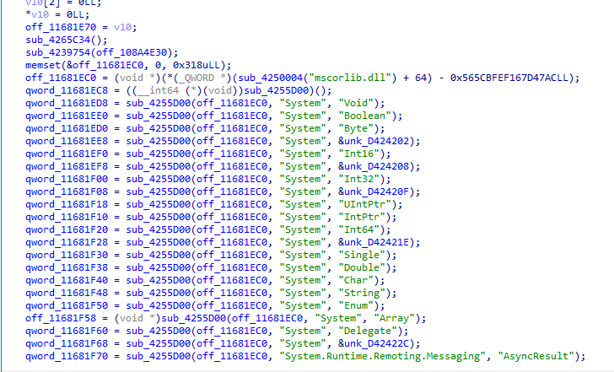Click the __int64 cast on qword_11681EC8 line
Viewport: 614px width, 372px height.
click(x=160, y=90)
